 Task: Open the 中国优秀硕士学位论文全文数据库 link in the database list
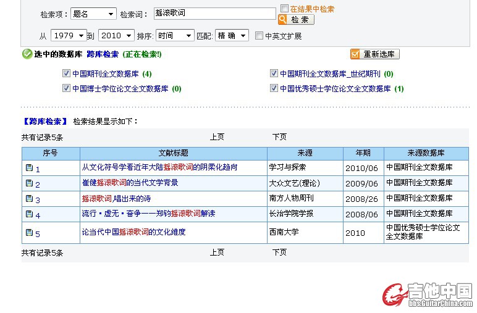tap(336, 89)
